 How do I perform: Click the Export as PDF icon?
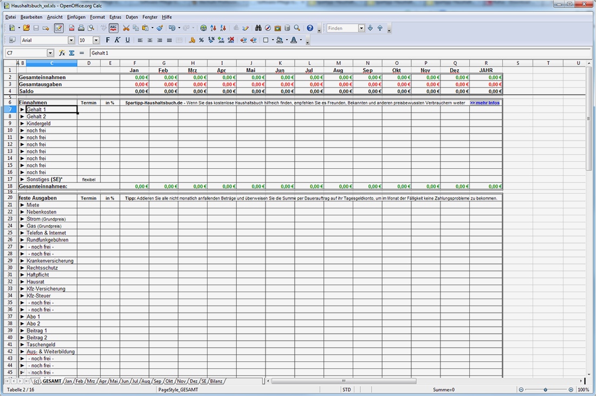(72, 28)
